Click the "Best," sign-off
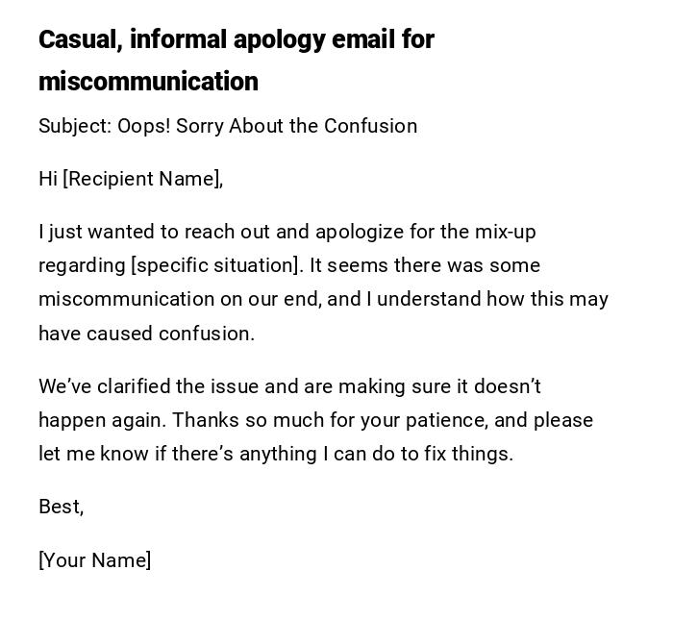 [x=61, y=507]
